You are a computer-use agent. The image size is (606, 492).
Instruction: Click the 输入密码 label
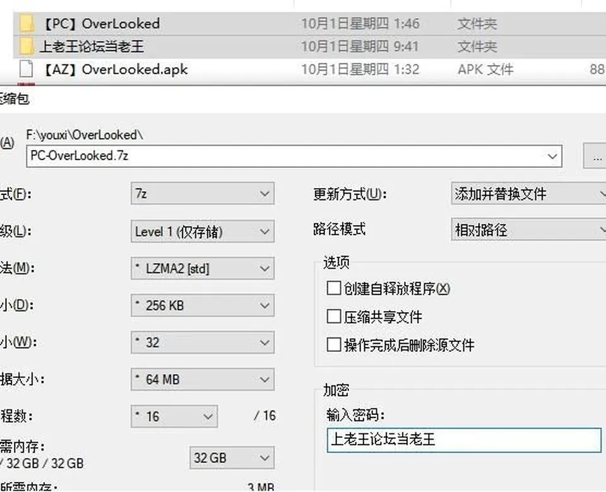pyautogui.click(x=355, y=415)
